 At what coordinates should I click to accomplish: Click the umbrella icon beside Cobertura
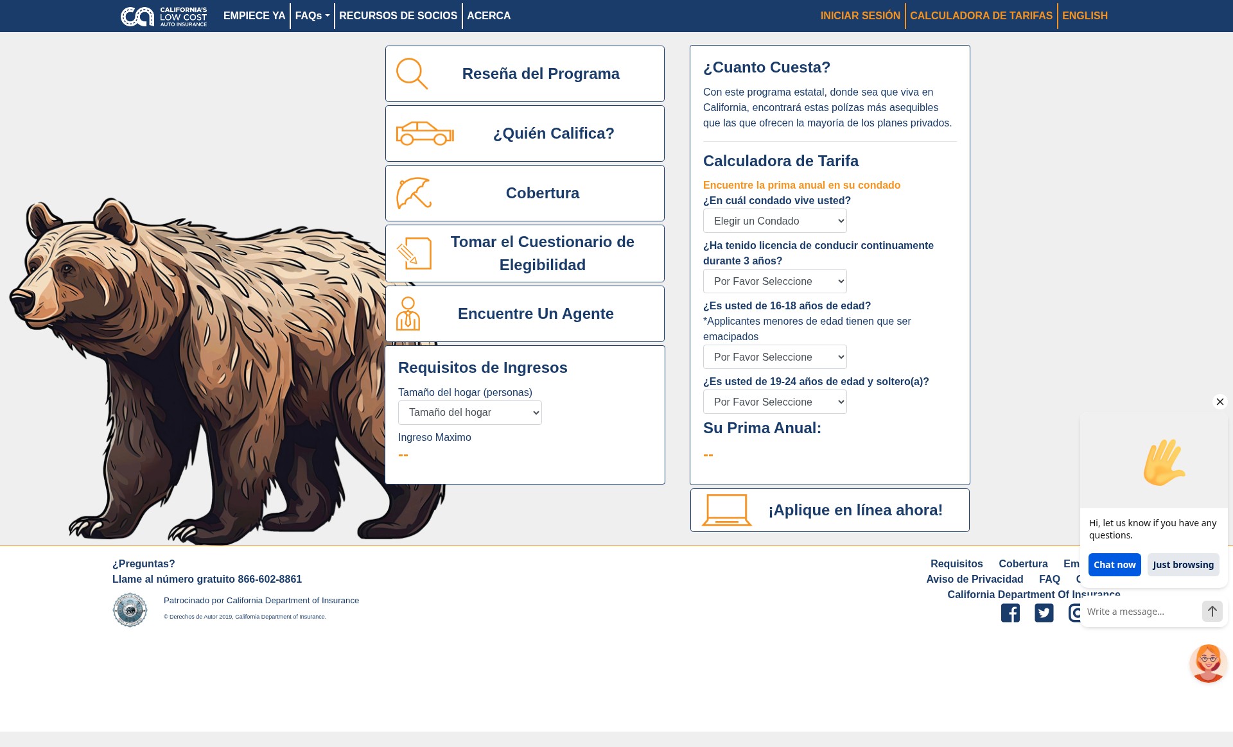[x=414, y=193]
